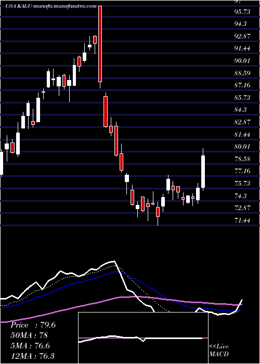Click the last tall white candlestick near 78.58
Image resolution: width=260 pixels, height=364 pixels.
coord(203,172)
